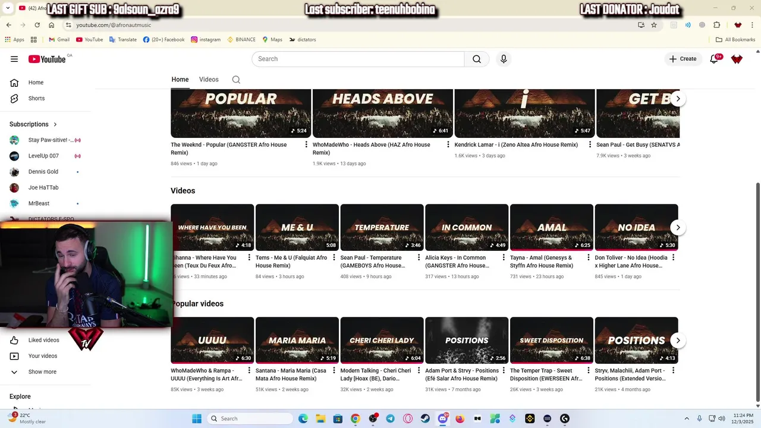
Task: Open the notifications bell
Action: [714, 59]
